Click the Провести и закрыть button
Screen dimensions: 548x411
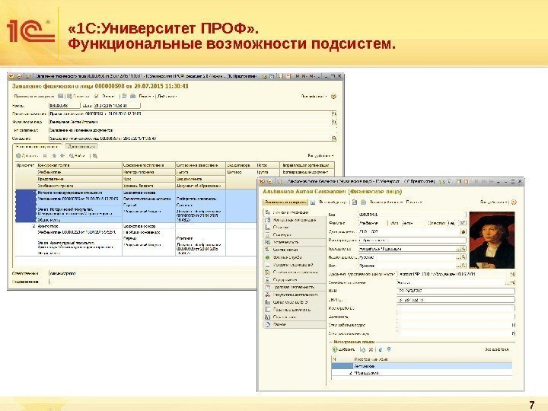[x=34, y=96]
